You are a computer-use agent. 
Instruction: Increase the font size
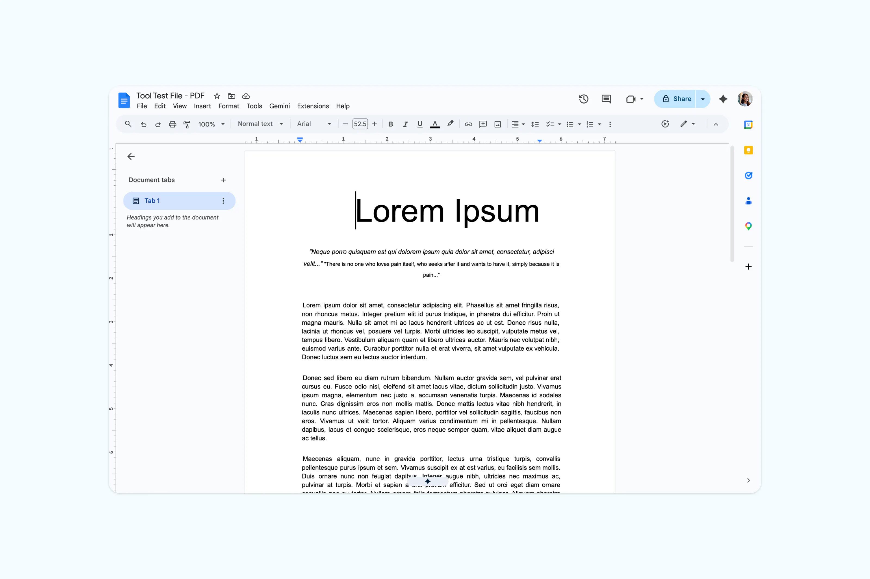pos(374,124)
